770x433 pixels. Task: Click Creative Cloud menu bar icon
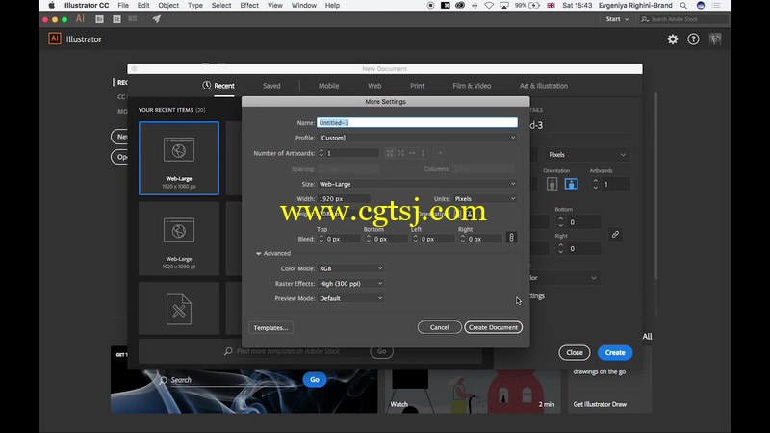tap(460, 6)
